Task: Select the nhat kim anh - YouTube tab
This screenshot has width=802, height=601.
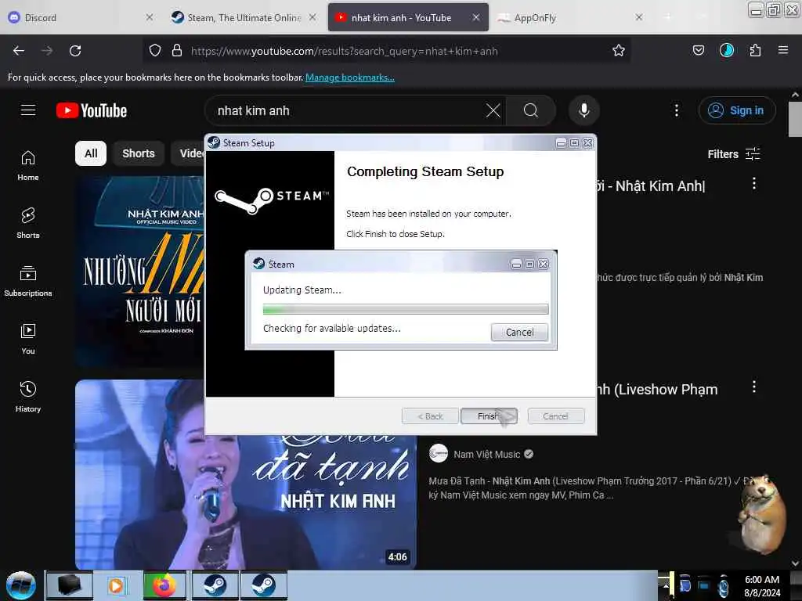Action: click(407, 17)
